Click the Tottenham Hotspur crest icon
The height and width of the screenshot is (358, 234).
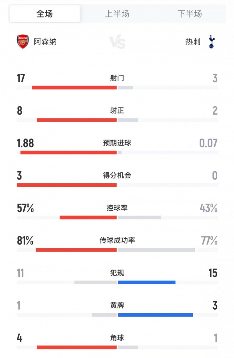[x=212, y=42]
